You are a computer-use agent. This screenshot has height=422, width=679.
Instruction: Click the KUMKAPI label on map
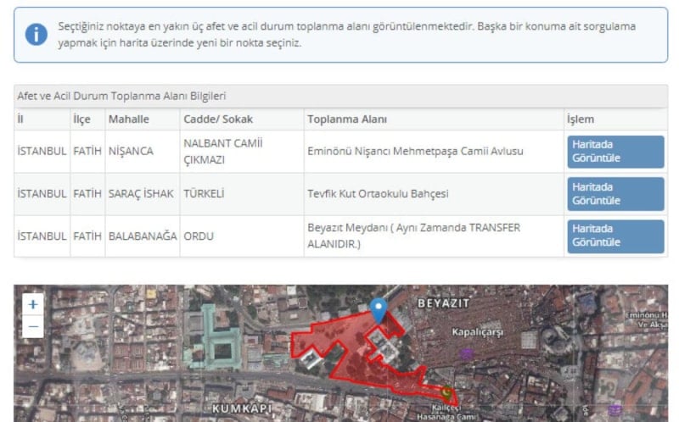(x=241, y=408)
